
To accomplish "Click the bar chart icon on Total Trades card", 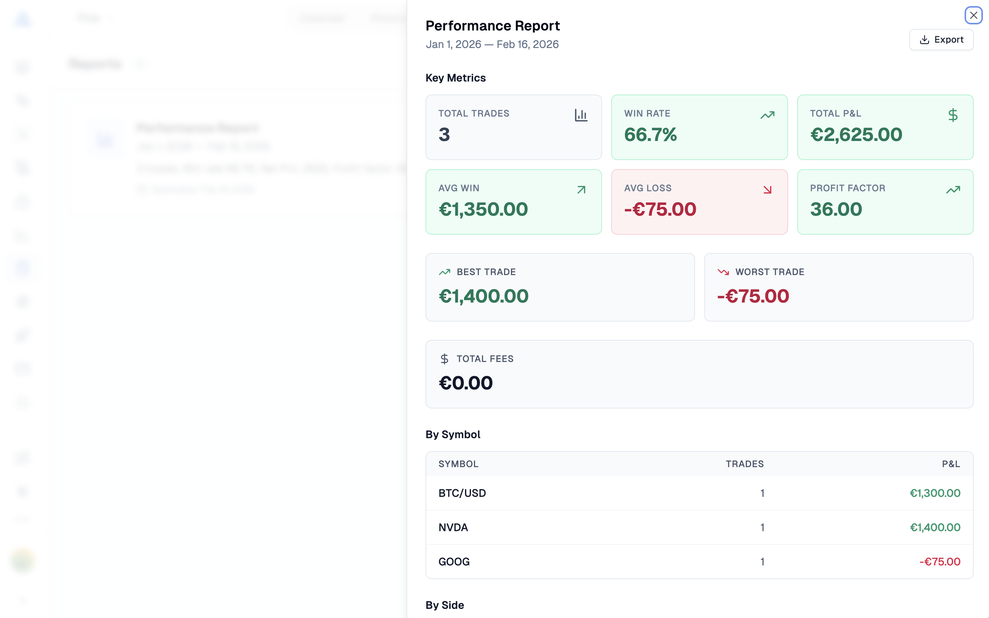I will [x=581, y=115].
